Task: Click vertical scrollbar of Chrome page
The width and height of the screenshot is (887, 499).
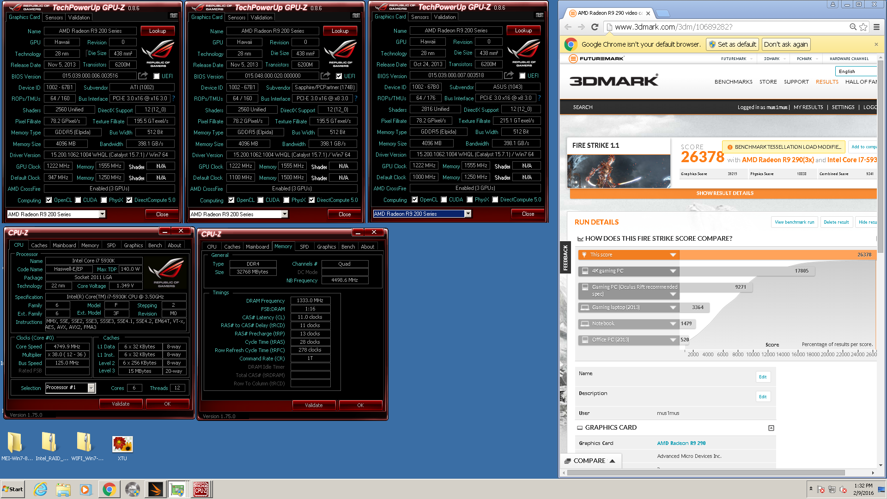Action: point(881,157)
